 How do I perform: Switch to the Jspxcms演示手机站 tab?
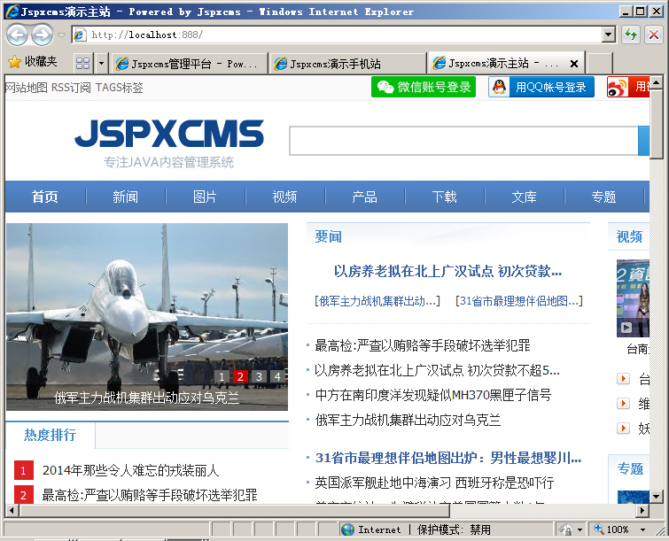(x=347, y=64)
